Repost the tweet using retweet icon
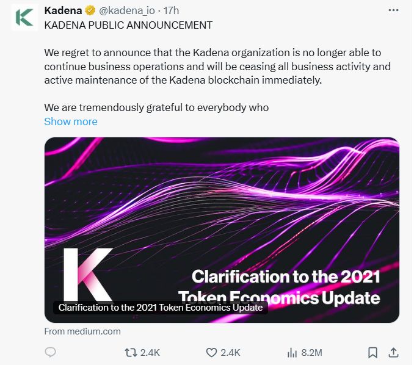Viewport: 414px width, 365px height. coord(131,352)
